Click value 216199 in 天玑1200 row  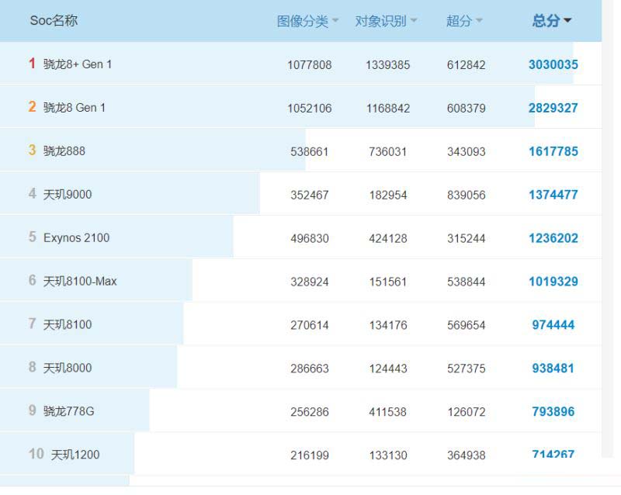309,455
